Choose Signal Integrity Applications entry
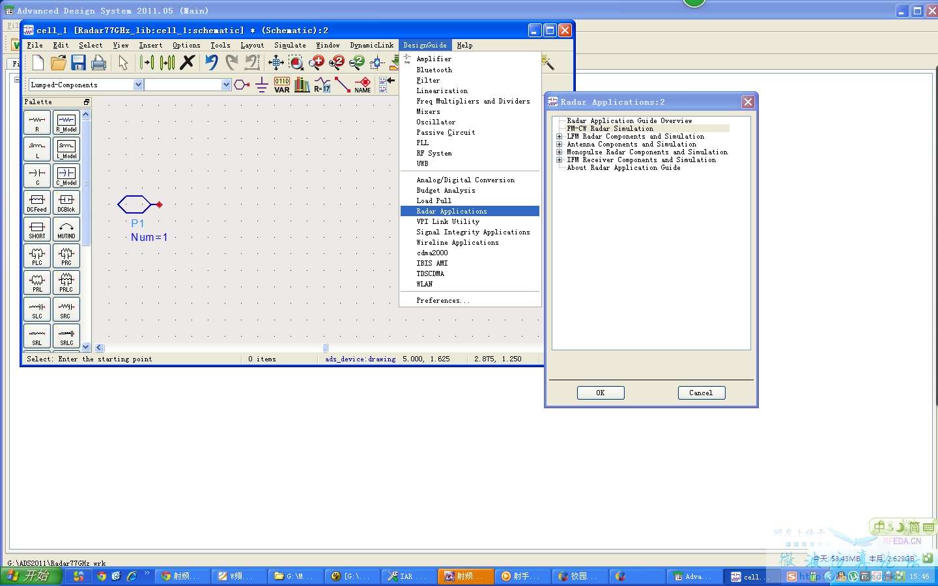The image size is (938, 586). click(473, 232)
